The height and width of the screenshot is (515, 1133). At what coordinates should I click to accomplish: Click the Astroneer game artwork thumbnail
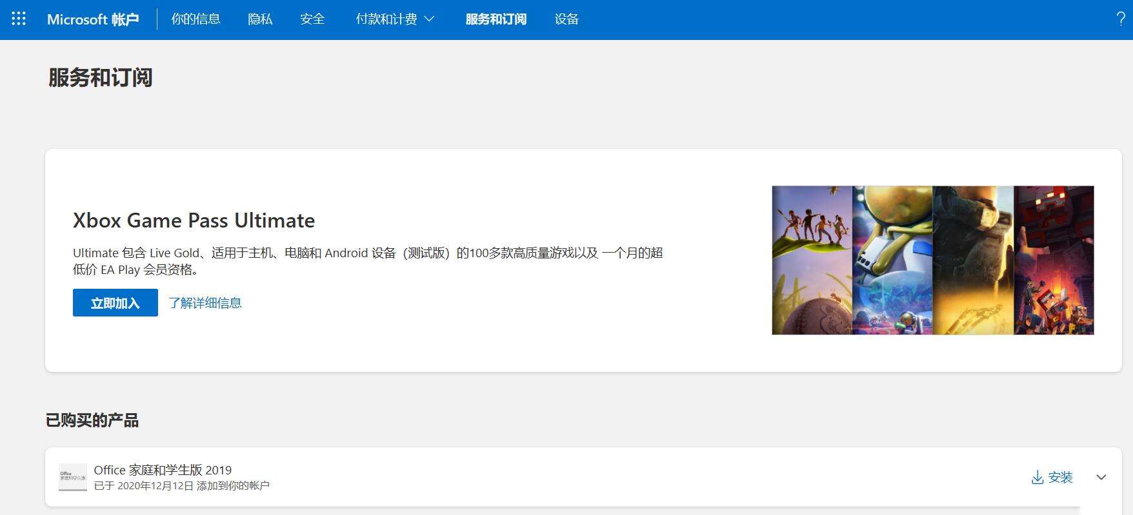(x=892, y=260)
